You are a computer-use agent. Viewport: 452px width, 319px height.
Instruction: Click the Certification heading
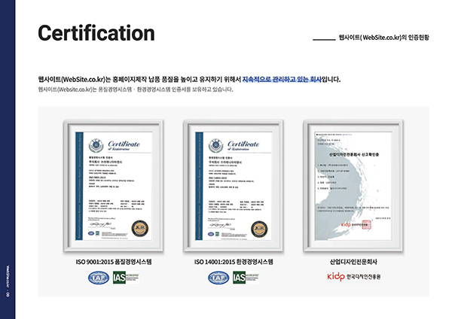(x=96, y=33)
